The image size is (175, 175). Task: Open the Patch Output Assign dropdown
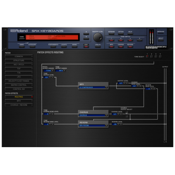coord(53,70)
